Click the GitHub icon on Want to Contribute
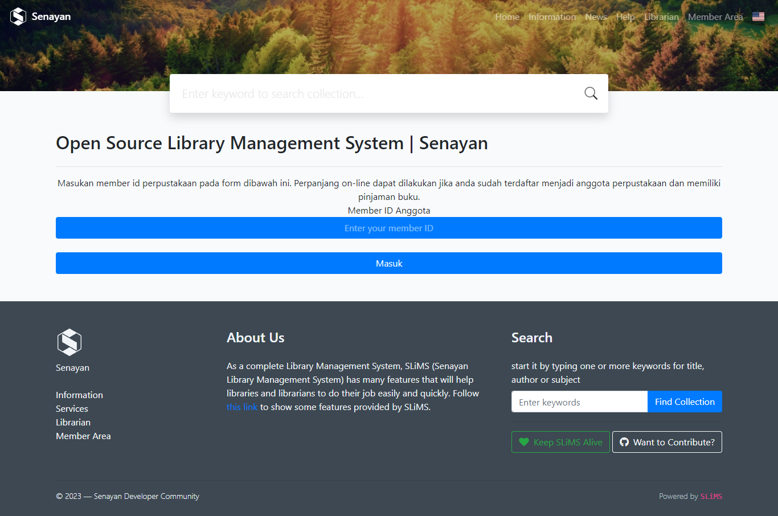Screen dimensions: 778x516 (624, 442)
